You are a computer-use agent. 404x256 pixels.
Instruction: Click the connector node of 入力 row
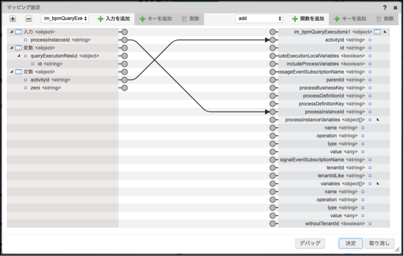125,32
